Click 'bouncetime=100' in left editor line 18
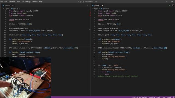175x98 pixels. (x=71, y=48)
